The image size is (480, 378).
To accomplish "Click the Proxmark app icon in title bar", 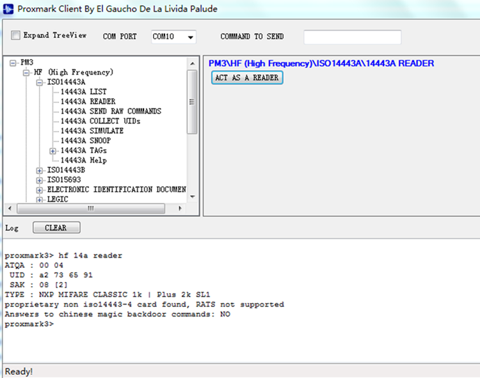I will (9, 9).
